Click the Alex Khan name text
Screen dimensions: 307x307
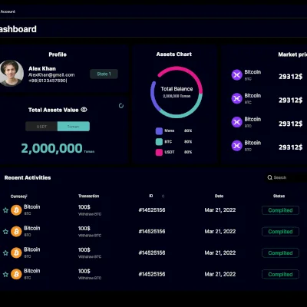(42, 68)
